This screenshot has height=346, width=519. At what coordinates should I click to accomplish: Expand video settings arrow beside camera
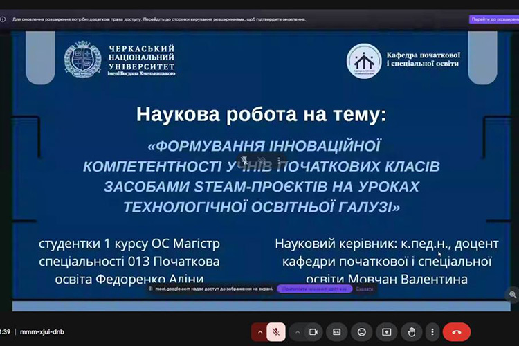tap(297, 331)
